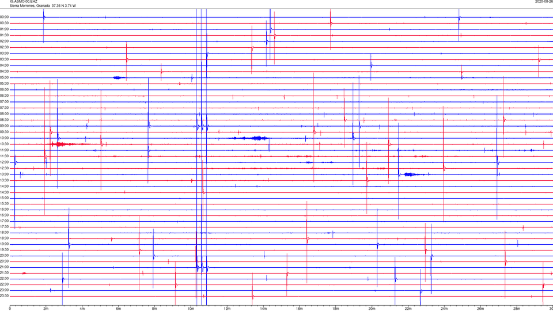The width and height of the screenshot is (553, 311).
Task: Select the 07:30 time label
Action: click(x=4, y=108)
